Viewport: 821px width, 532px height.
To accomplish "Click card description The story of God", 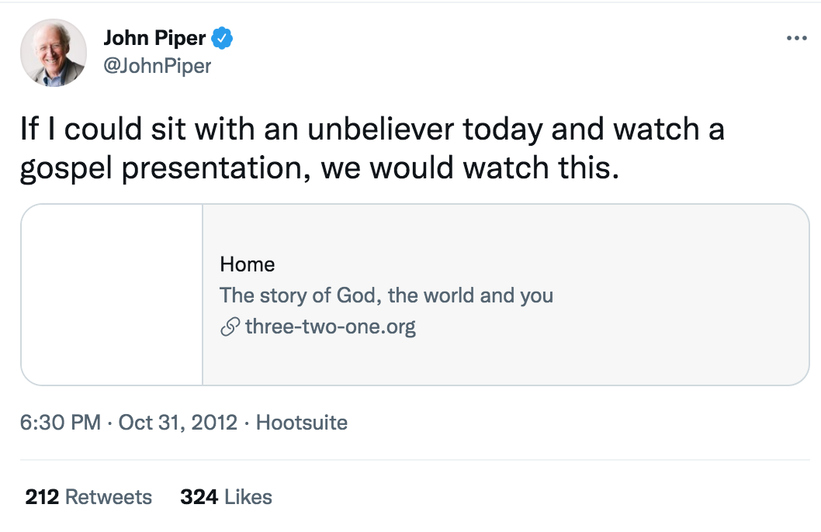I will click(386, 295).
